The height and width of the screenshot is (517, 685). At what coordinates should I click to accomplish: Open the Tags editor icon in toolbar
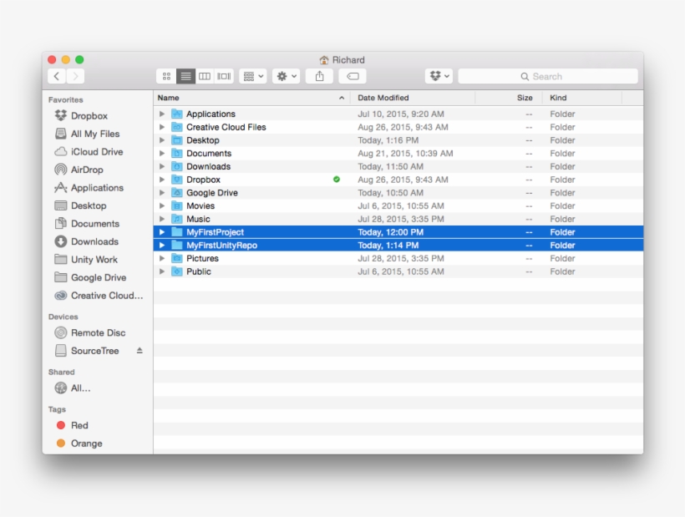point(354,75)
